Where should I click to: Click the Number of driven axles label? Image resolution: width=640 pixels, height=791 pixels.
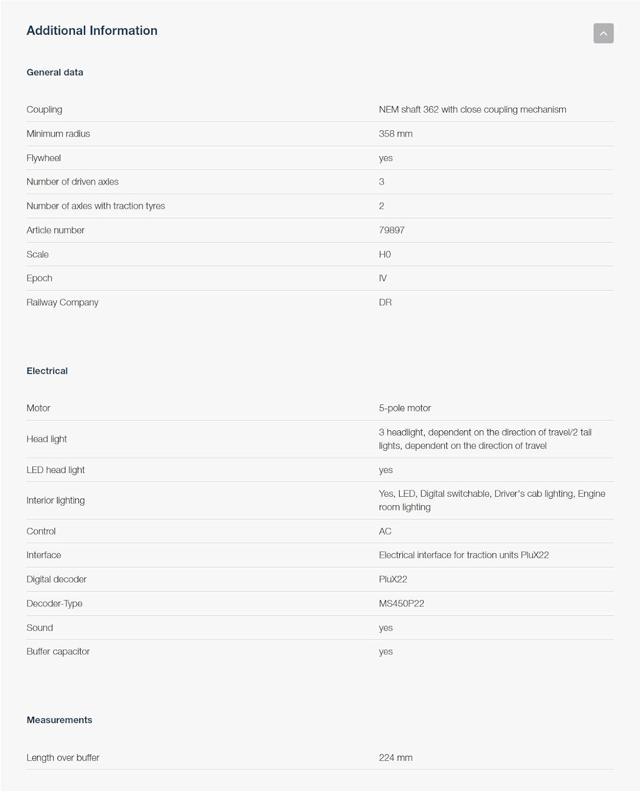tap(72, 182)
